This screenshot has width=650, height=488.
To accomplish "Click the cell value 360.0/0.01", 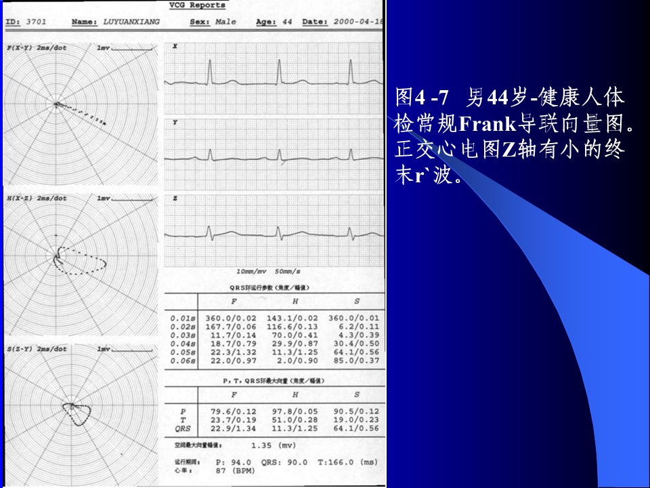I will click(353, 319).
